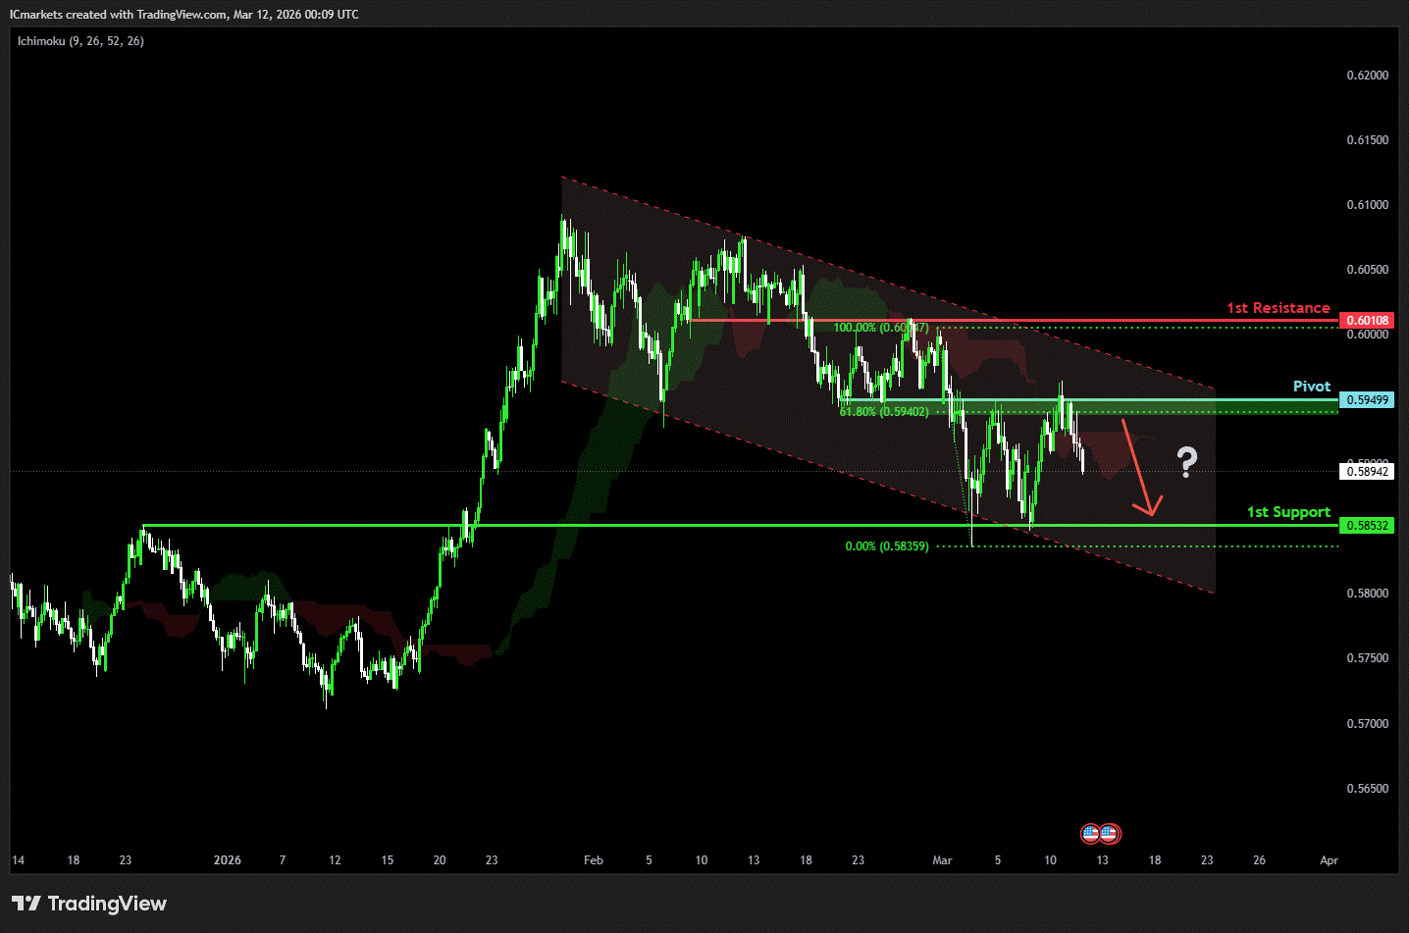Click the Feb marker on the time axis
The width and height of the screenshot is (1409, 933).
click(593, 860)
